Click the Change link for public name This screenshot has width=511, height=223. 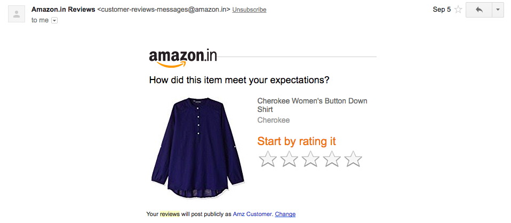[x=285, y=214]
